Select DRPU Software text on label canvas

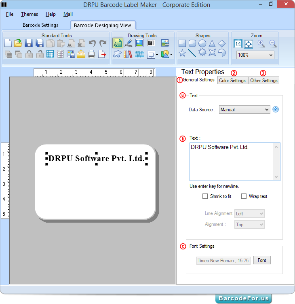pos(97,158)
